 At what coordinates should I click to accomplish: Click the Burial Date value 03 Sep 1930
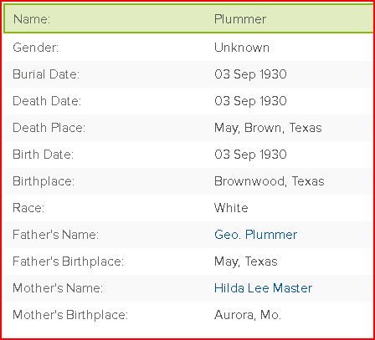click(x=250, y=74)
